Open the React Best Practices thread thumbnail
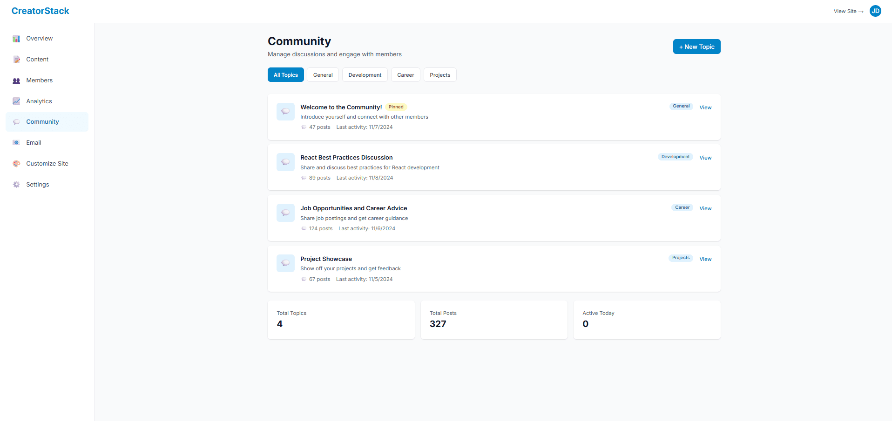 click(x=285, y=162)
